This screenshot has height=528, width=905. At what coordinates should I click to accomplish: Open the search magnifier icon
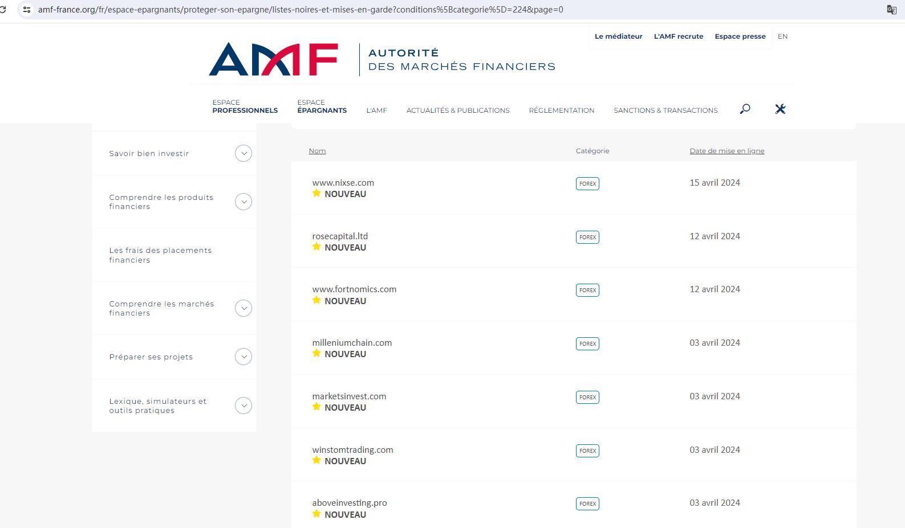pyautogui.click(x=745, y=109)
